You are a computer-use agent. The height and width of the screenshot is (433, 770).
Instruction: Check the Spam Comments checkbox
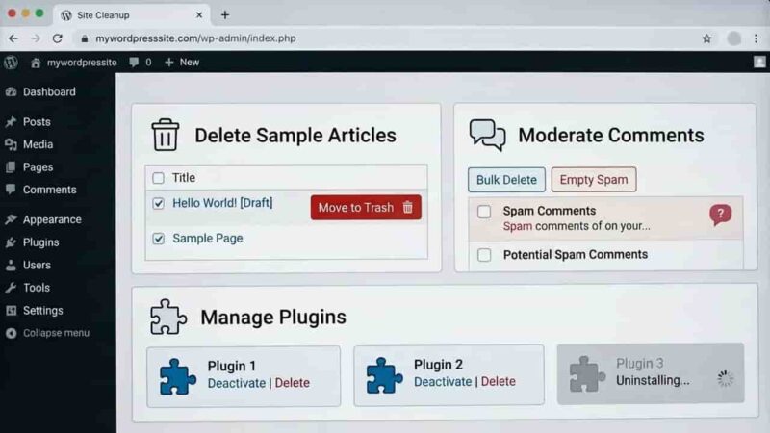484,212
